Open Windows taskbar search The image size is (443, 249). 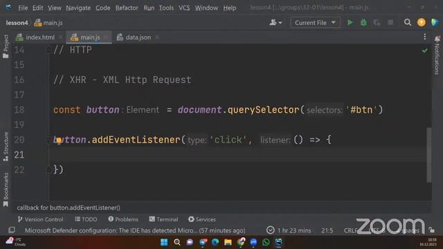[x=177, y=242]
